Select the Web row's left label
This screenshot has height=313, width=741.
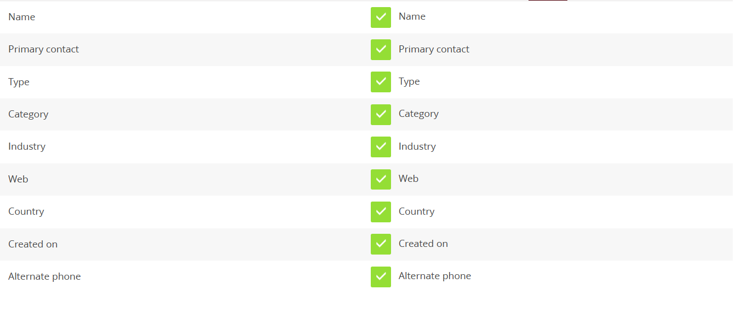coord(18,179)
